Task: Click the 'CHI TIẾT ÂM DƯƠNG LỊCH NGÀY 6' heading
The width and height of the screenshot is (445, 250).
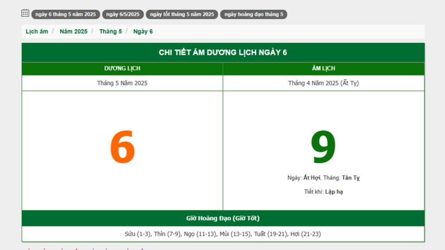Action: click(223, 53)
